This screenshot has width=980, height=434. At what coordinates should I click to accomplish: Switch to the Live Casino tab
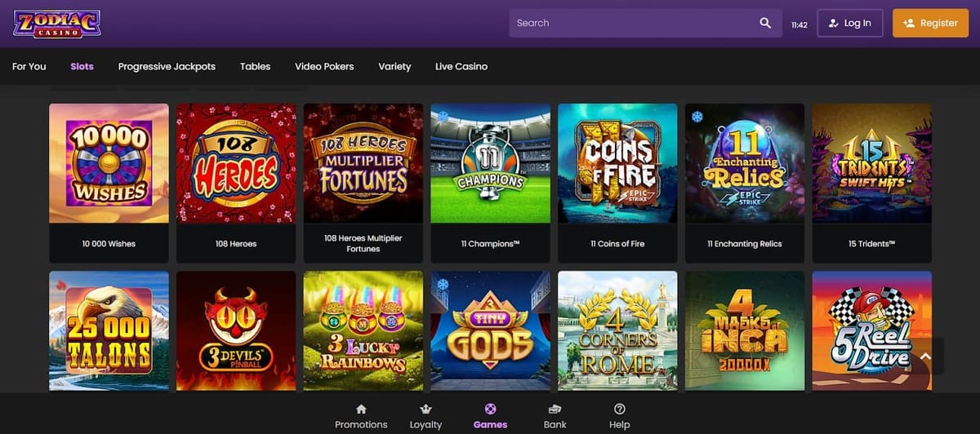coord(461,66)
